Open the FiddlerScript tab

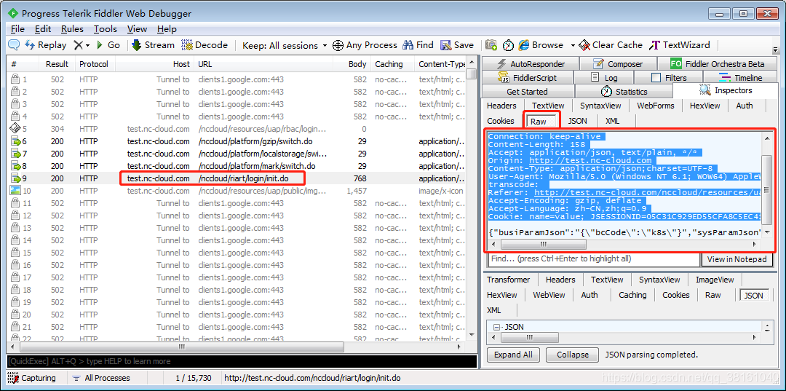[x=528, y=78]
